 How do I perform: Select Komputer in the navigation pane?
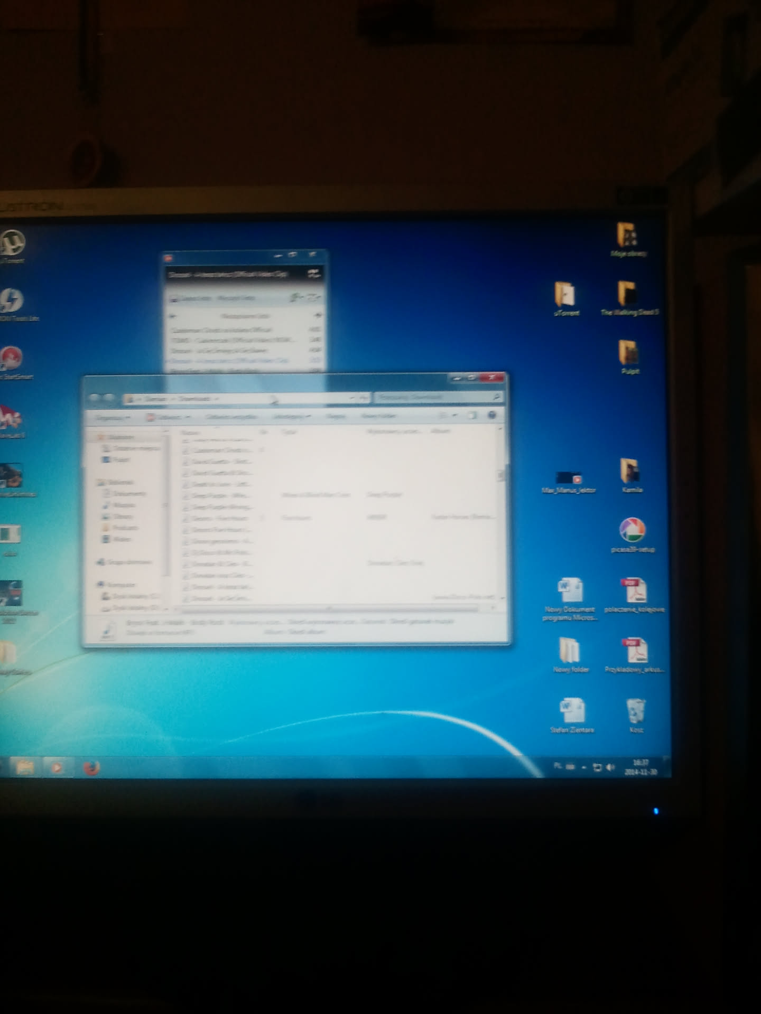click(120, 585)
